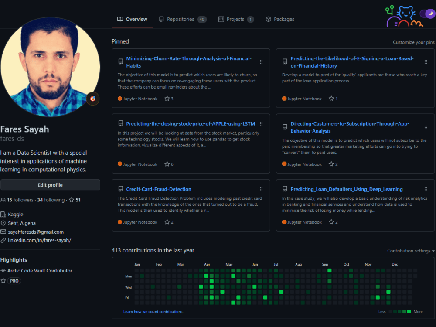Open Directing-Customers-to-Subscription-Through-App-Behavior-Analysis repository
The width and height of the screenshot is (436, 327).
[350, 127]
